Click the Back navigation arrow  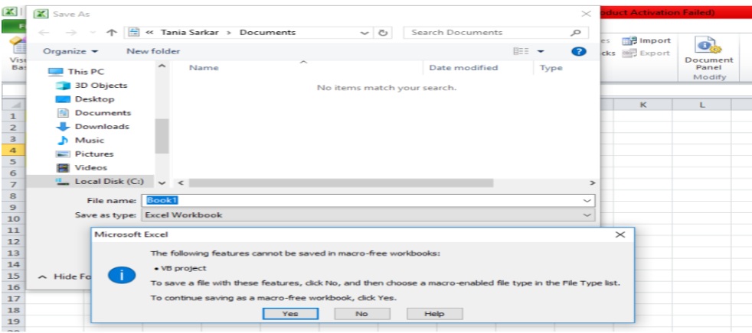pyautogui.click(x=44, y=33)
